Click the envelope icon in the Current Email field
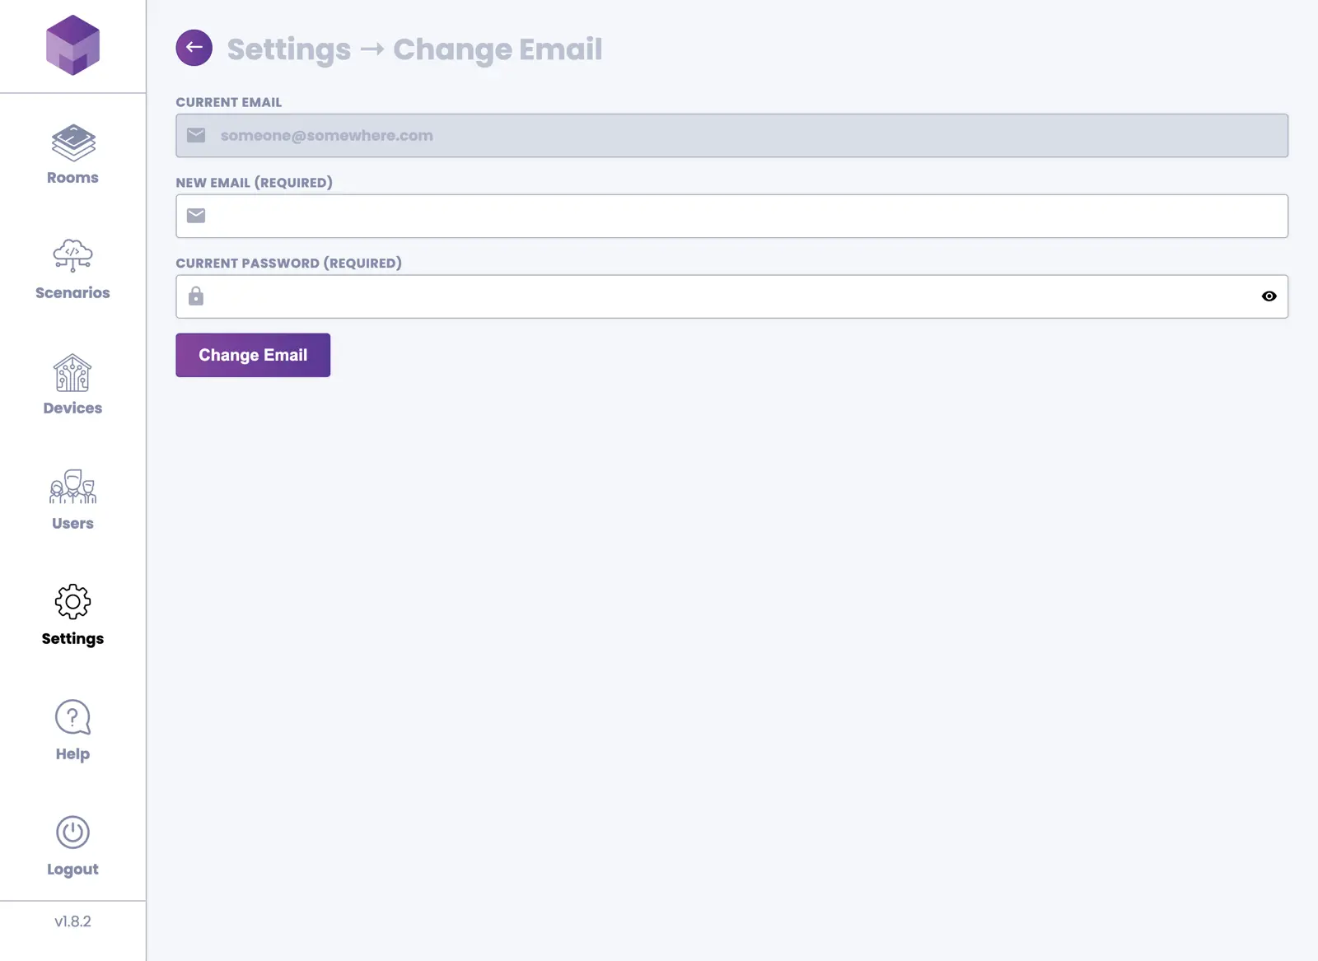Screen dimensions: 1318x961 point(196,135)
